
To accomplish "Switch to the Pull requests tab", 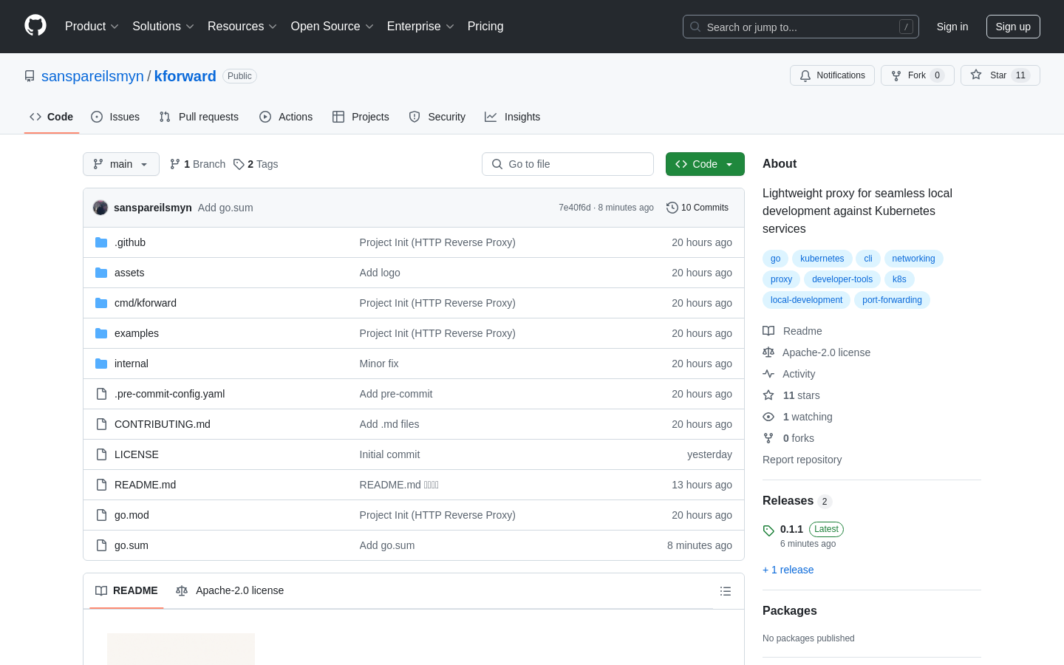I will 199,117.
